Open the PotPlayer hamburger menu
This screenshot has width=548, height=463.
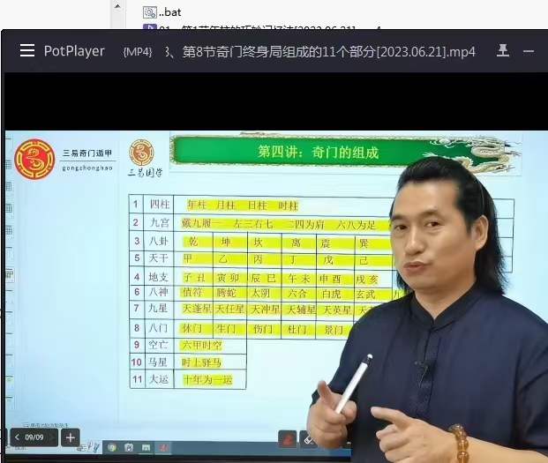(27, 51)
